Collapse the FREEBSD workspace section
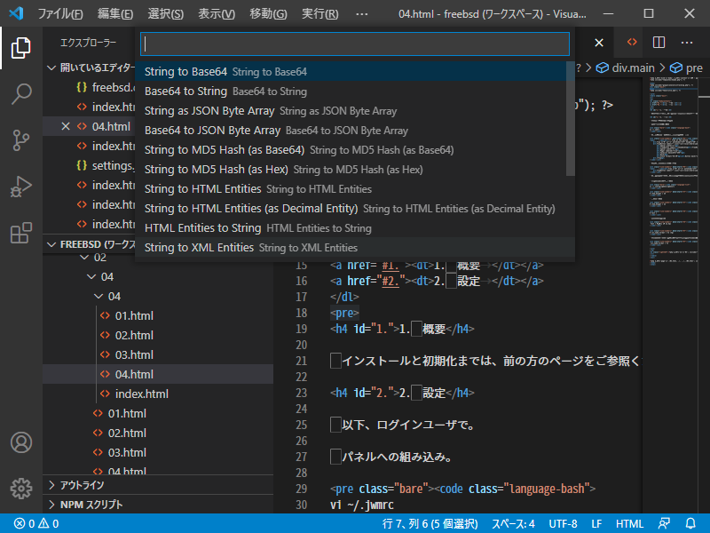710x533 pixels. click(x=90, y=244)
